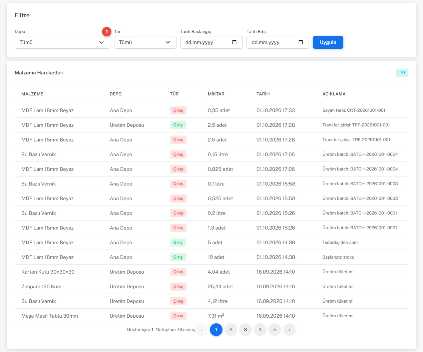Image resolution: width=423 pixels, height=352 pixels.
Task: Click the previous page arrow
Action: click(x=201, y=330)
